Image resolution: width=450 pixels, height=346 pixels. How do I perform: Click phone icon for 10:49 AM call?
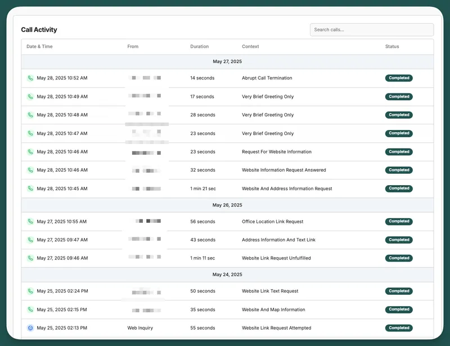tap(30, 96)
